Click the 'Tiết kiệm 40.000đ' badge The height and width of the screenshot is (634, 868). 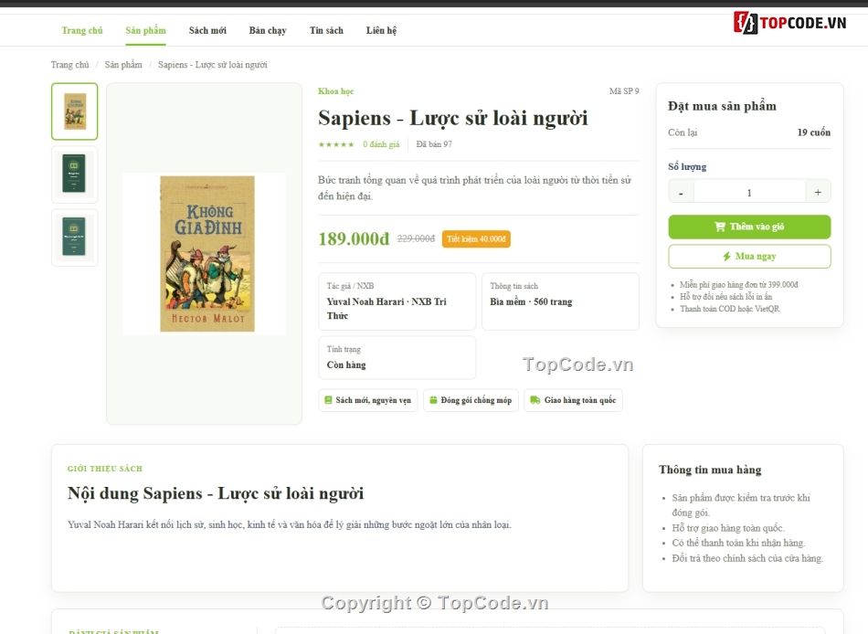(476, 238)
